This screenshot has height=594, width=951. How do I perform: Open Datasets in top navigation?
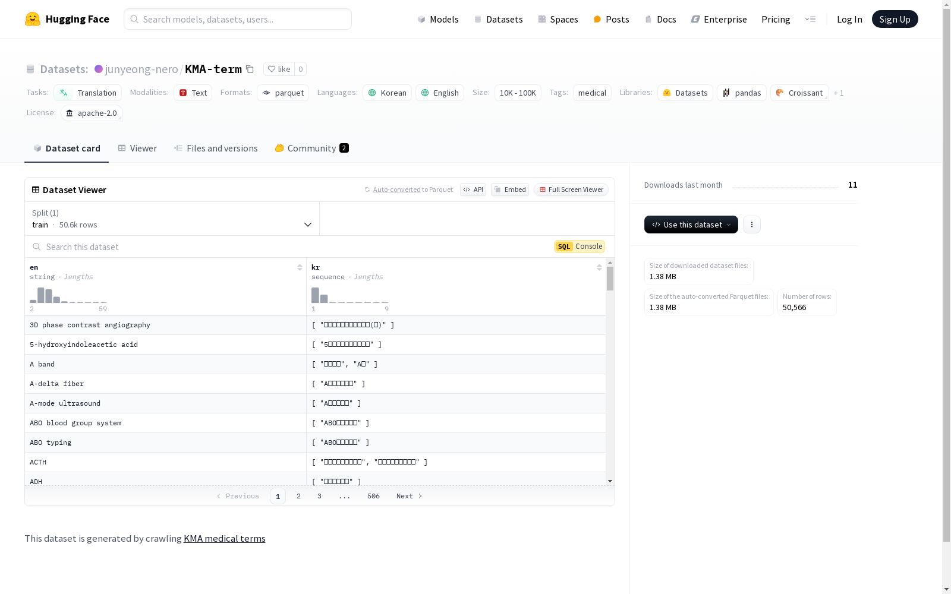498,19
